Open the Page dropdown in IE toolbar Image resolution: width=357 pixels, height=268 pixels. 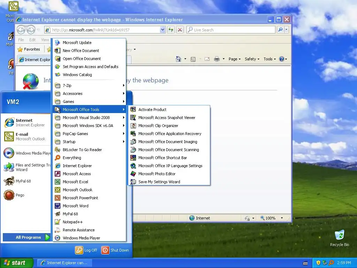tap(235, 59)
